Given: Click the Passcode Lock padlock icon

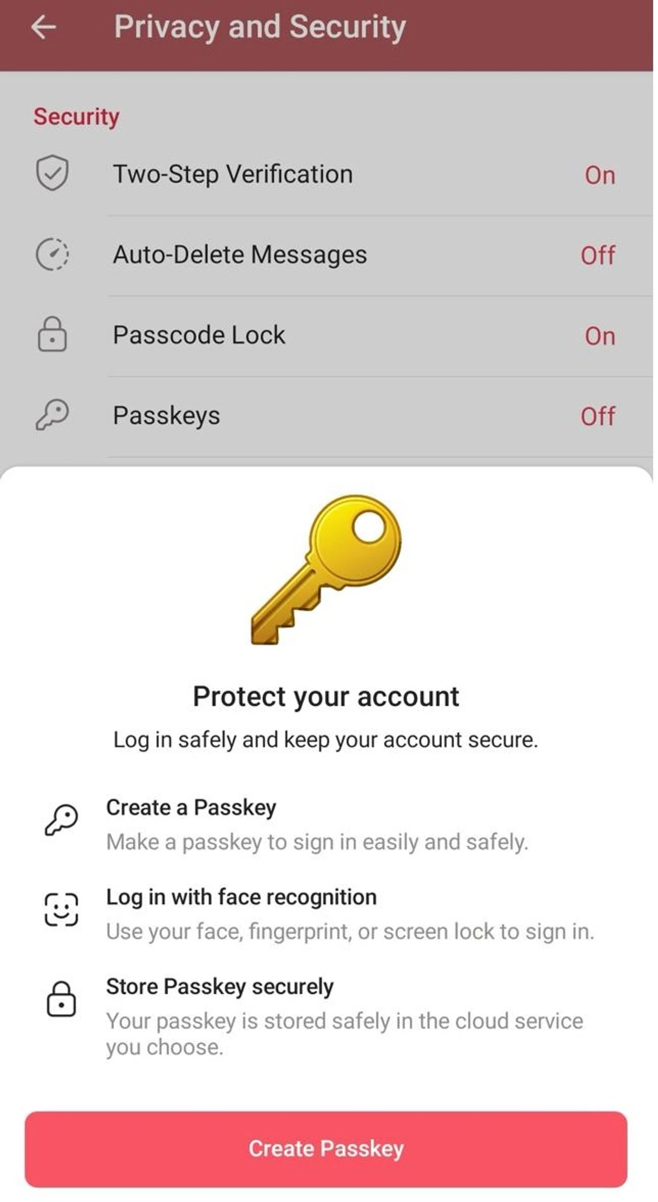Looking at the screenshot, I should pyautogui.click(x=52, y=335).
